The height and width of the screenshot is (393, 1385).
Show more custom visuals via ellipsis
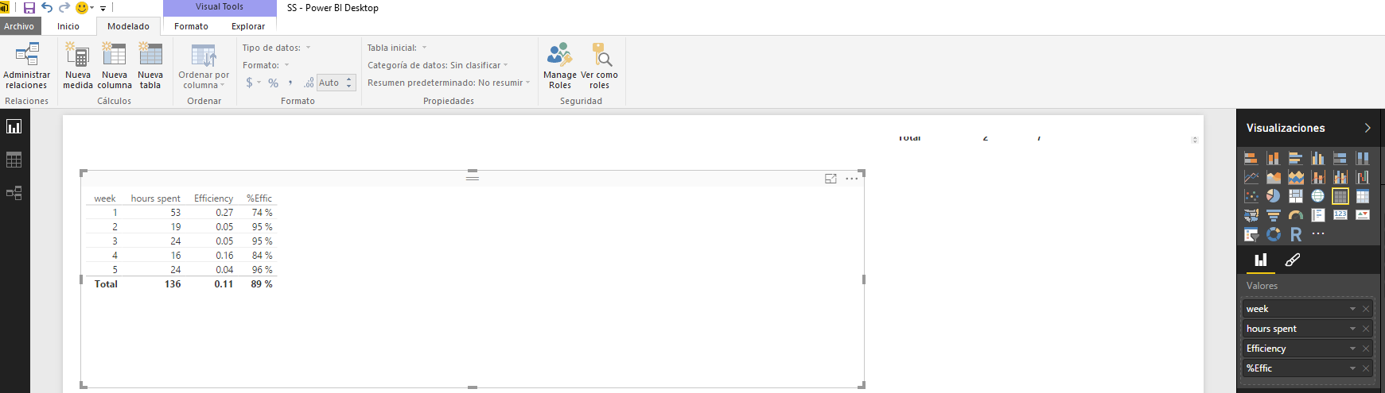coord(1318,233)
